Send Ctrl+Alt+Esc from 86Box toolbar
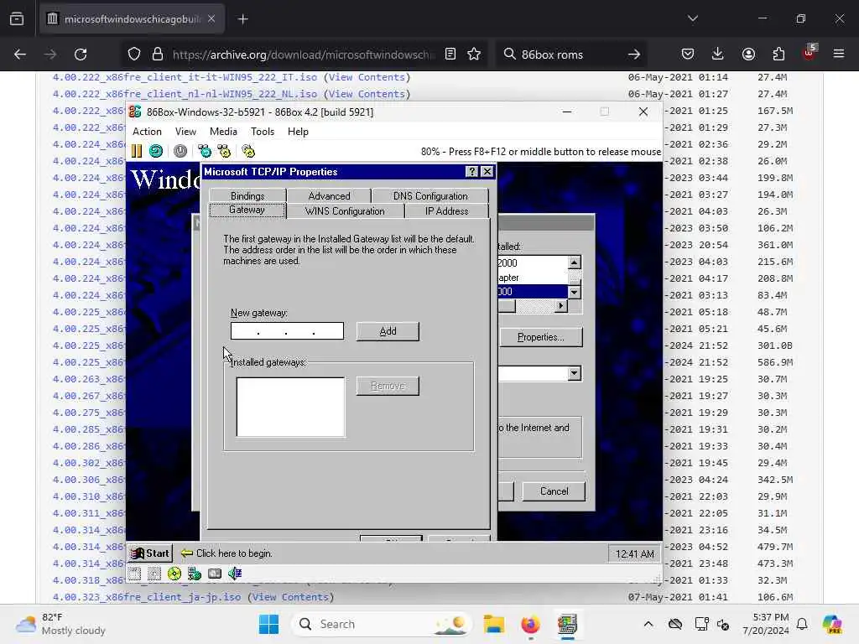 [223, 151]
